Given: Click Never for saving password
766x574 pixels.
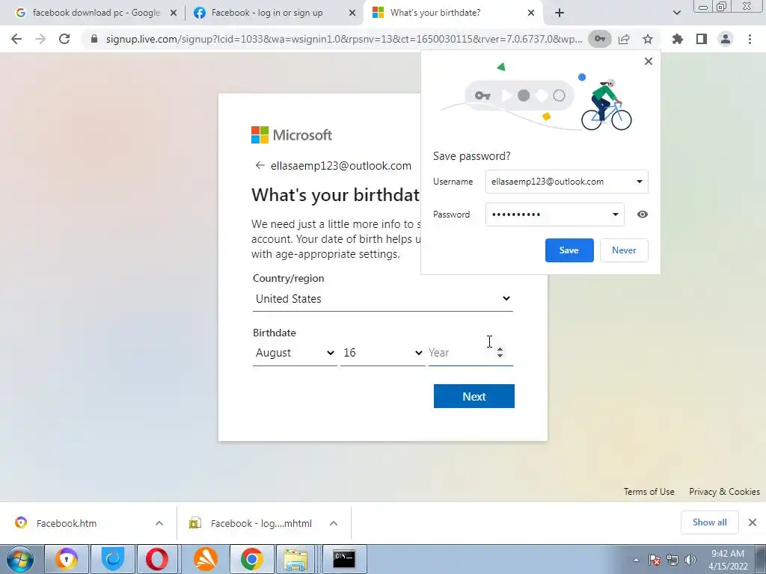Looking at the screenshot, I should point(624,250).
